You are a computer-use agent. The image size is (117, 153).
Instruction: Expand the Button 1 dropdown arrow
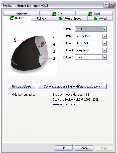point(104,29)
